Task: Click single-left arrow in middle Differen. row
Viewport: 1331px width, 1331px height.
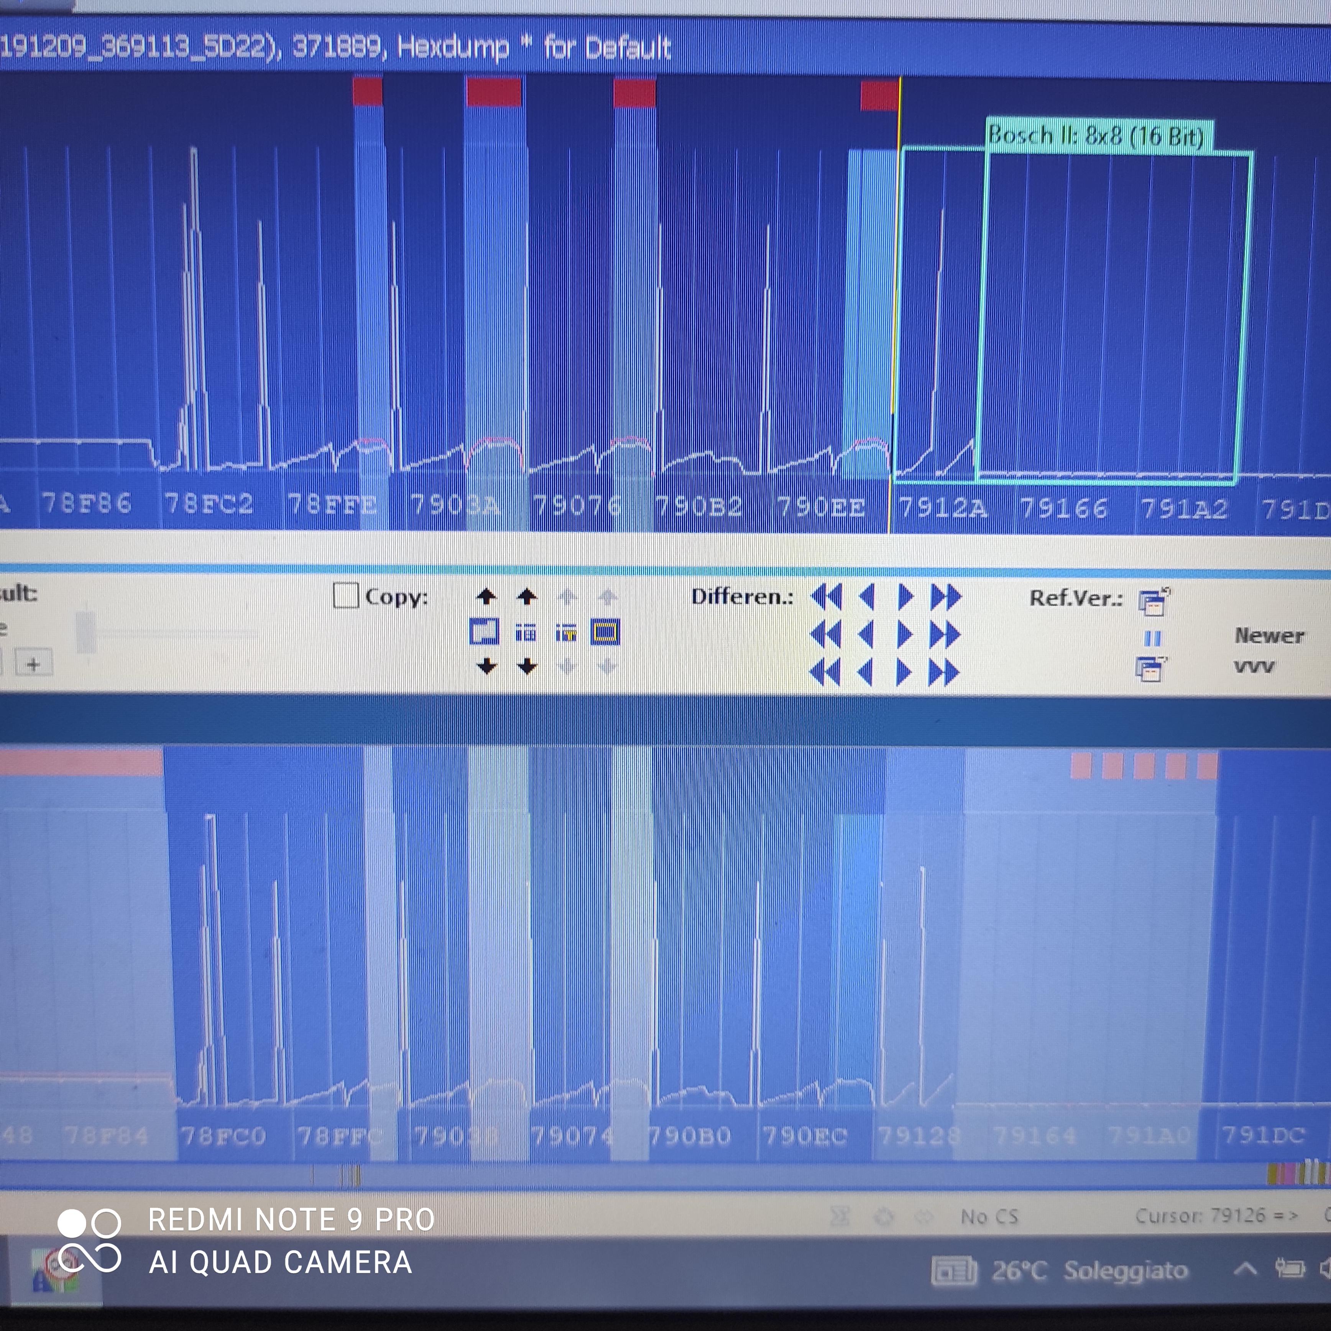Action: 866,634
